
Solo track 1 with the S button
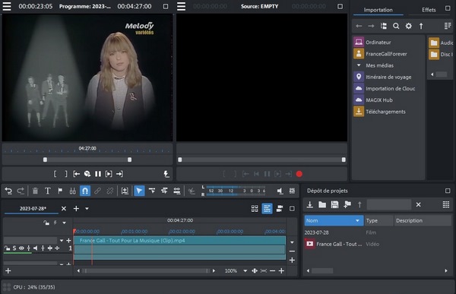point(14,248)
